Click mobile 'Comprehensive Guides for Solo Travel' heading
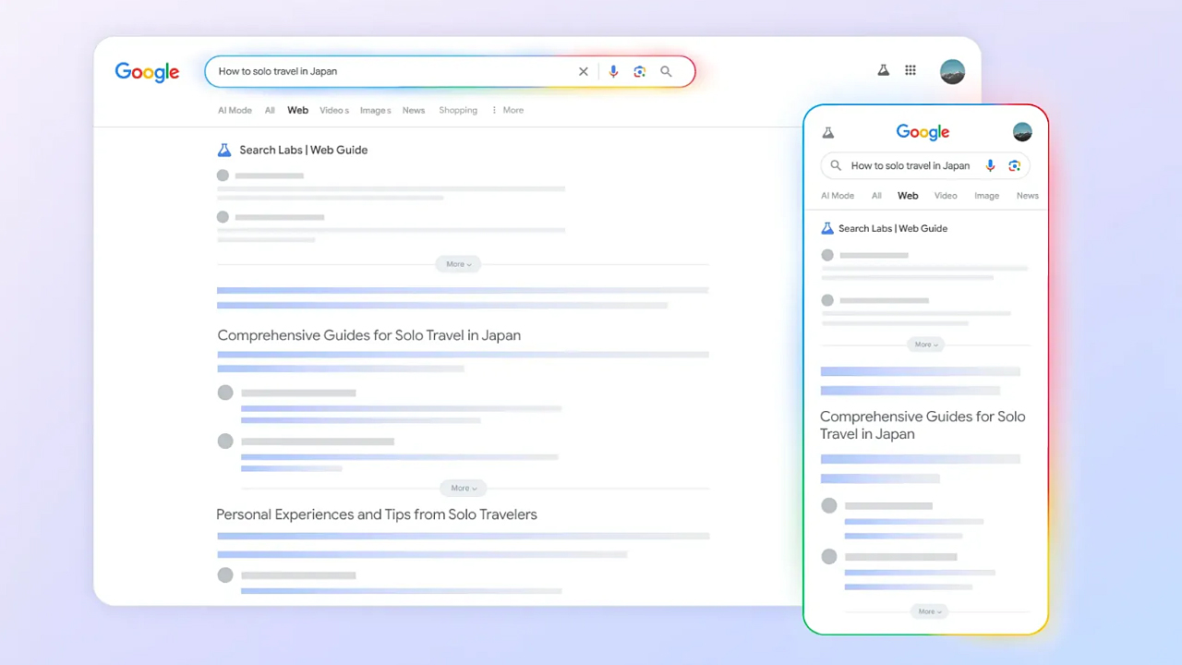1182x665 pixels. (923, 425)
